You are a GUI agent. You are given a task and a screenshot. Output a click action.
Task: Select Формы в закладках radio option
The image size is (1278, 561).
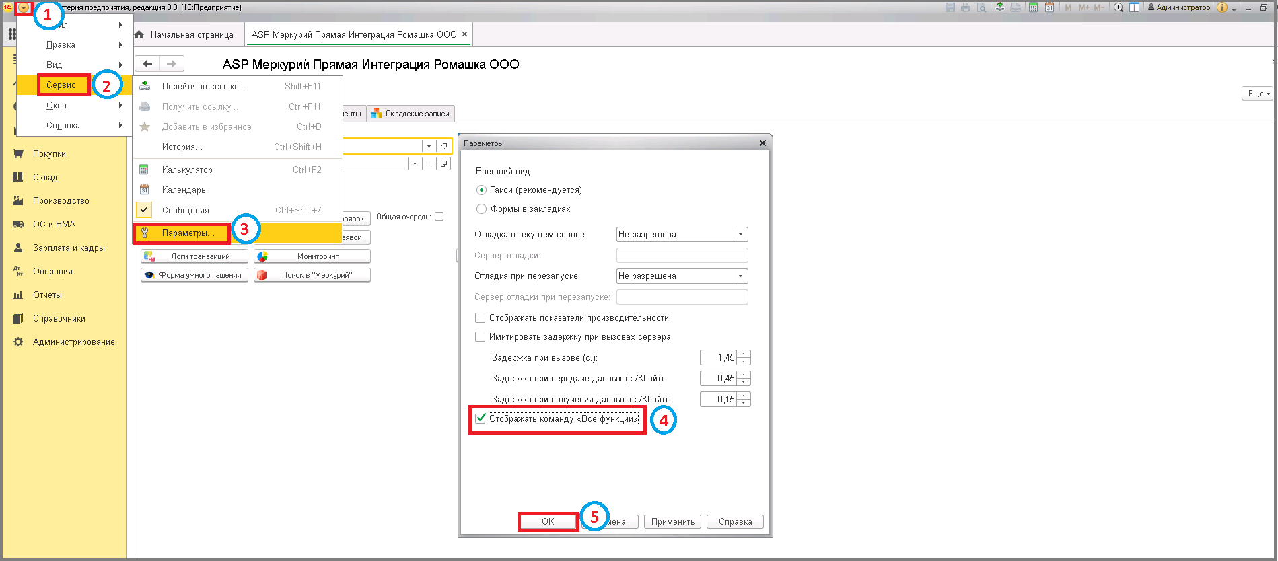click(481, 209)
